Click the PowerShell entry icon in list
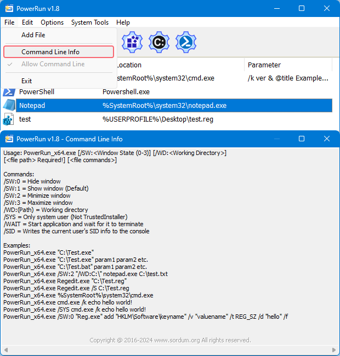Screen dimensions: 340x356 coord(9,91)
